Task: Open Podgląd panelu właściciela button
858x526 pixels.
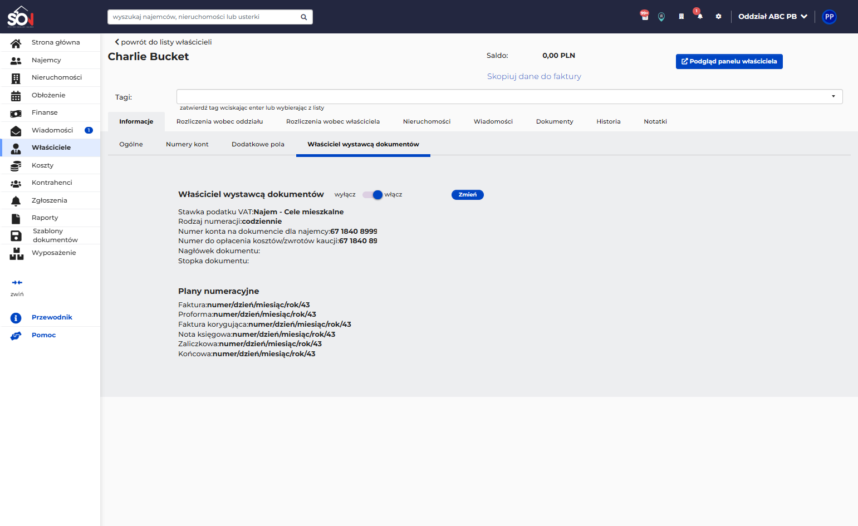Action: click(x=729, y=62)
